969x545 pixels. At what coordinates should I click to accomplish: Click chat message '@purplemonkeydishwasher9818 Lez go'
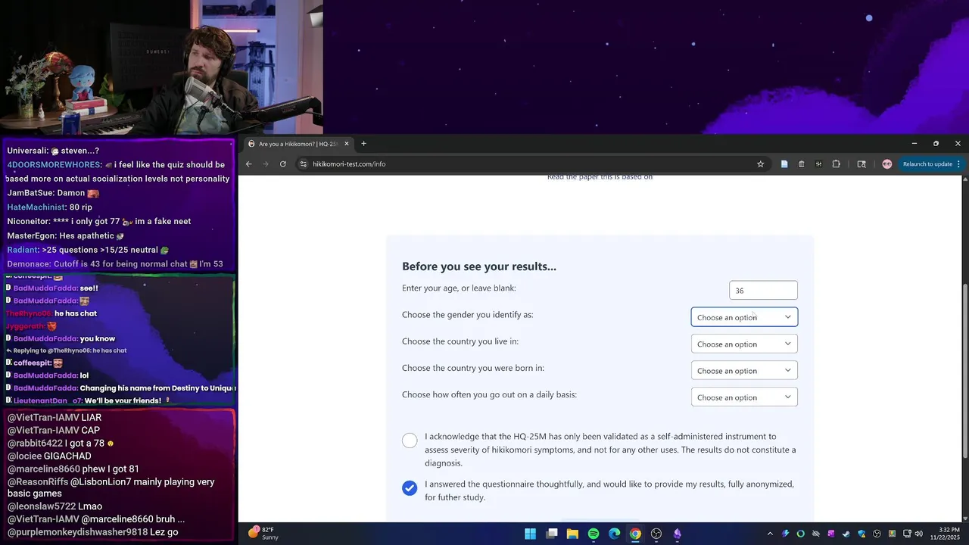pos(92,532)
